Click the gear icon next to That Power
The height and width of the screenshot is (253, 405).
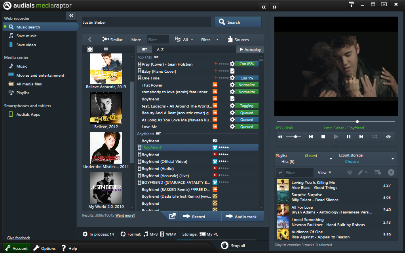tap(232, 85)
